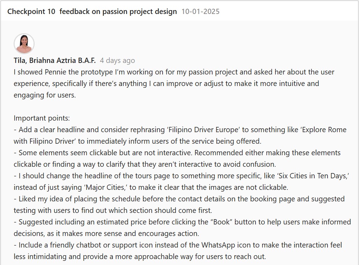Click the 10-01-2025 date in the header
This screenshot has width=359, height=265.
pos(200,12)
